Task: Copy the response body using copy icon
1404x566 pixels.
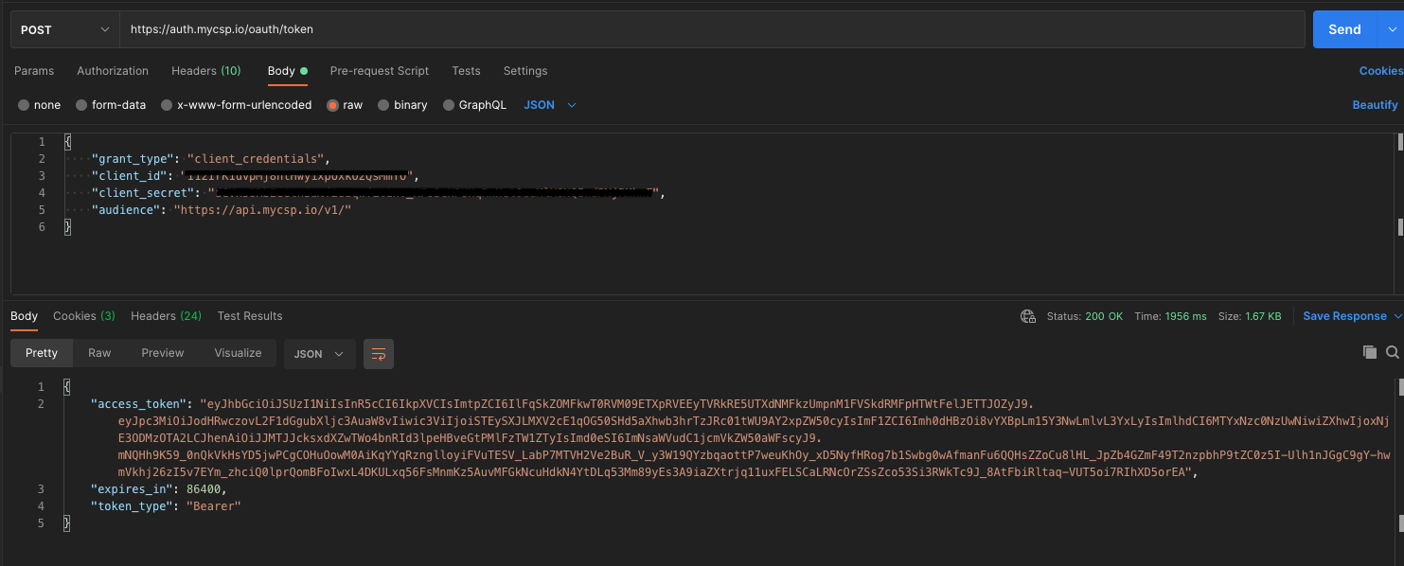Action: (x=1369, y=351)
